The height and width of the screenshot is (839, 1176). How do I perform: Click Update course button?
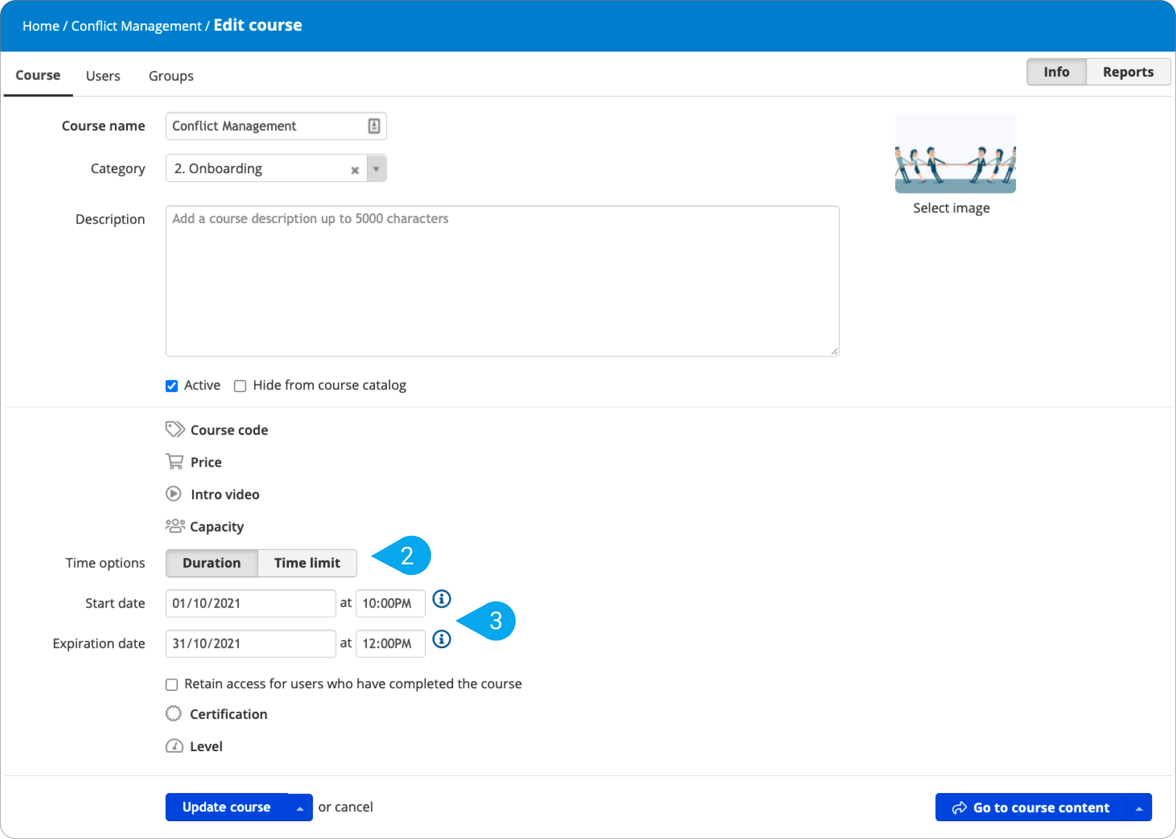pos(226,805)
